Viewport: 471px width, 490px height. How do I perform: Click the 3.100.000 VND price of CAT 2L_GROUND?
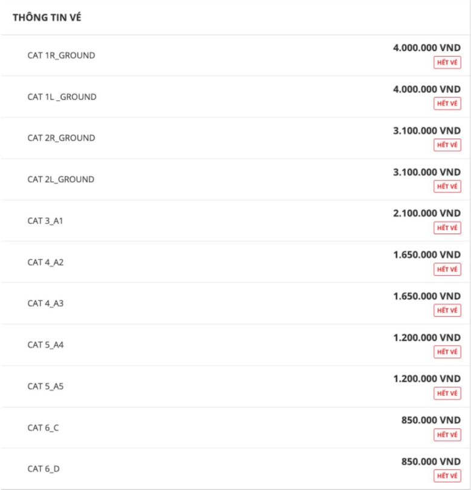pyautogui.click(x=426, y=172)
